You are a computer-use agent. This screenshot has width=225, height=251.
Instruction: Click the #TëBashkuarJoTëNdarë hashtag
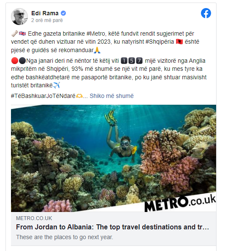pos(43,96)
